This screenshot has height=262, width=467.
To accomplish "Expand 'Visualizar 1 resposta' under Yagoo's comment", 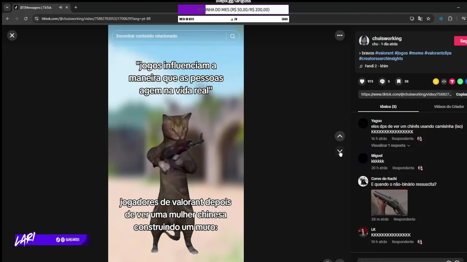I will click(390, 146).
